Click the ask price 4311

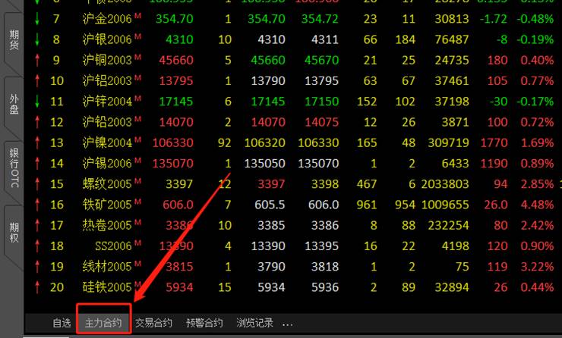[325, 39]
